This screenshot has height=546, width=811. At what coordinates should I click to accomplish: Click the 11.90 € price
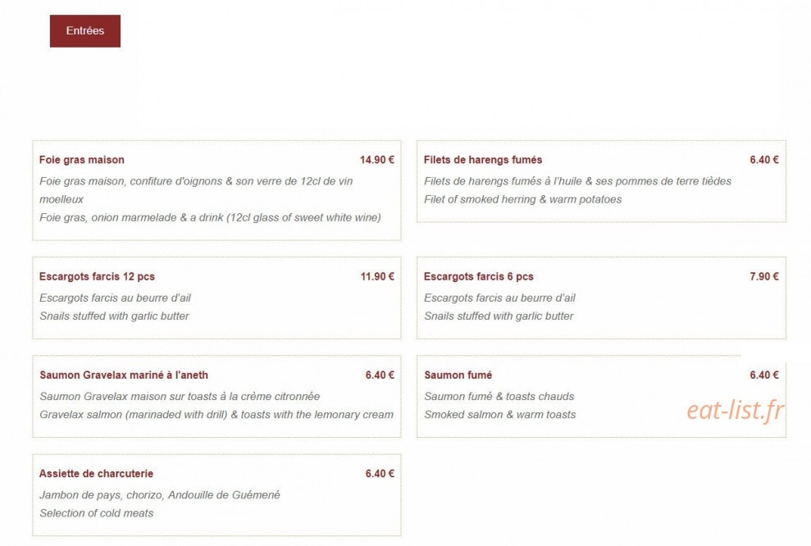377,276
